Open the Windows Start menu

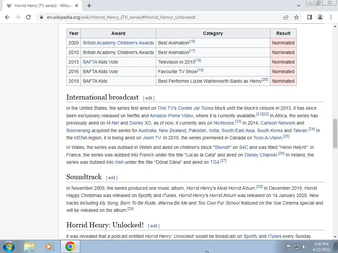(x=9, y=246)
